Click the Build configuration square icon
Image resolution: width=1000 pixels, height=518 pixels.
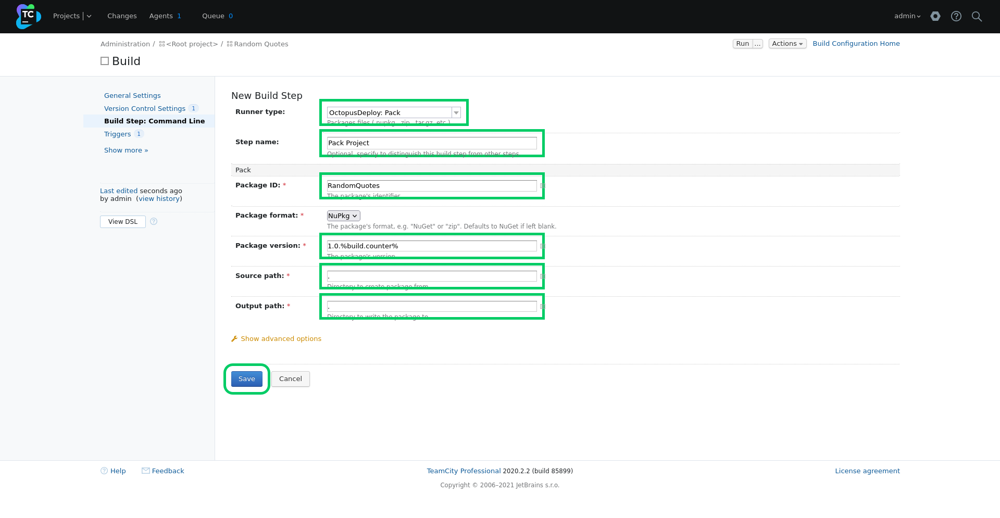(105, 61)
